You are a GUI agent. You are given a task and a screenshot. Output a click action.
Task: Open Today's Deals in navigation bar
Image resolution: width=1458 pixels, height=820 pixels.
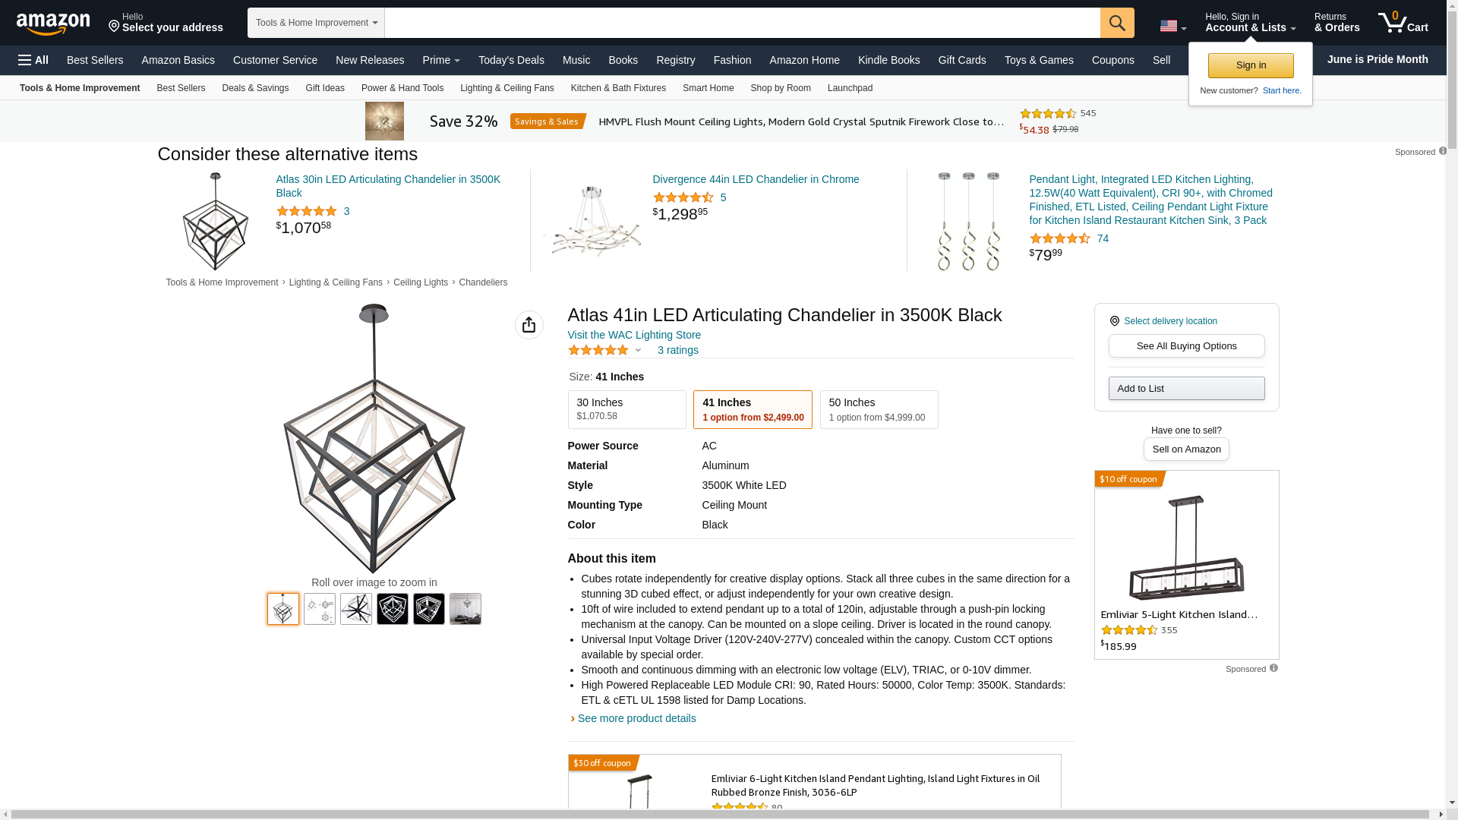[x=511, y=60]
